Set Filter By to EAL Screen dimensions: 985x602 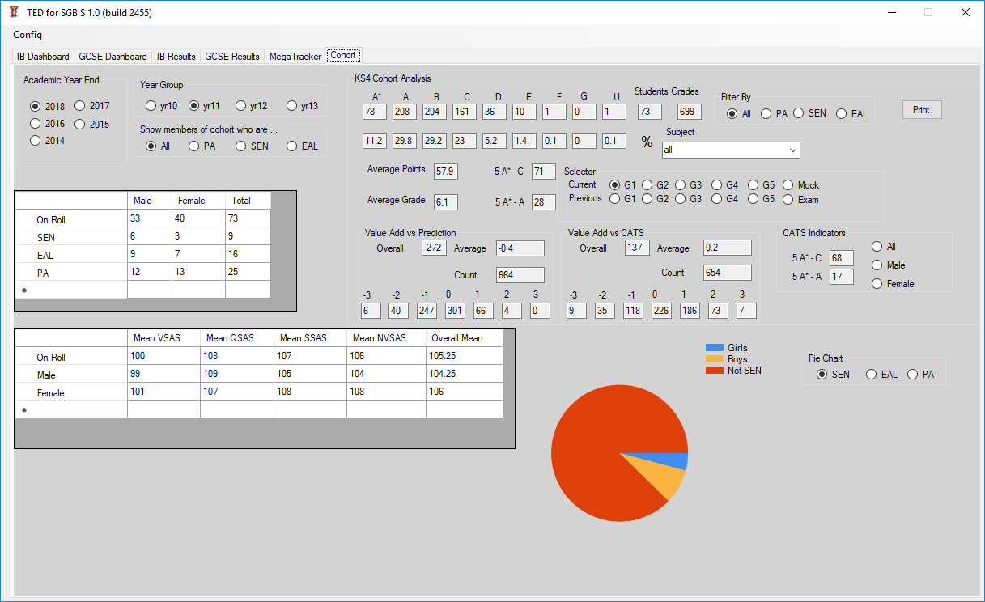[x=852, y=114]
